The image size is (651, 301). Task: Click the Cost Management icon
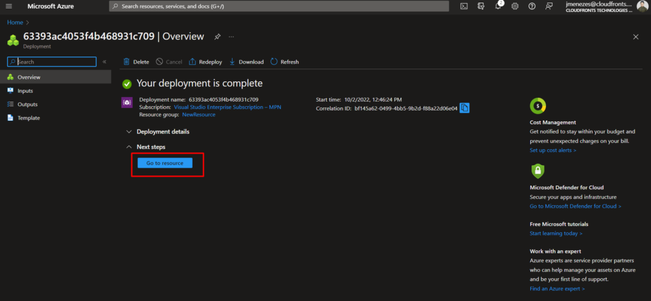[538, 106]
